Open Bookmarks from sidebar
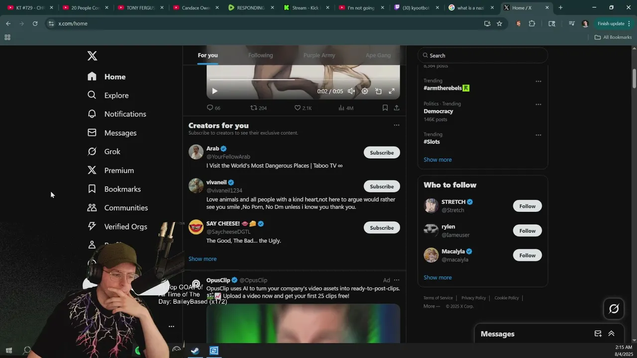Screen dimensions: 637x358 [x=114, y=189]
